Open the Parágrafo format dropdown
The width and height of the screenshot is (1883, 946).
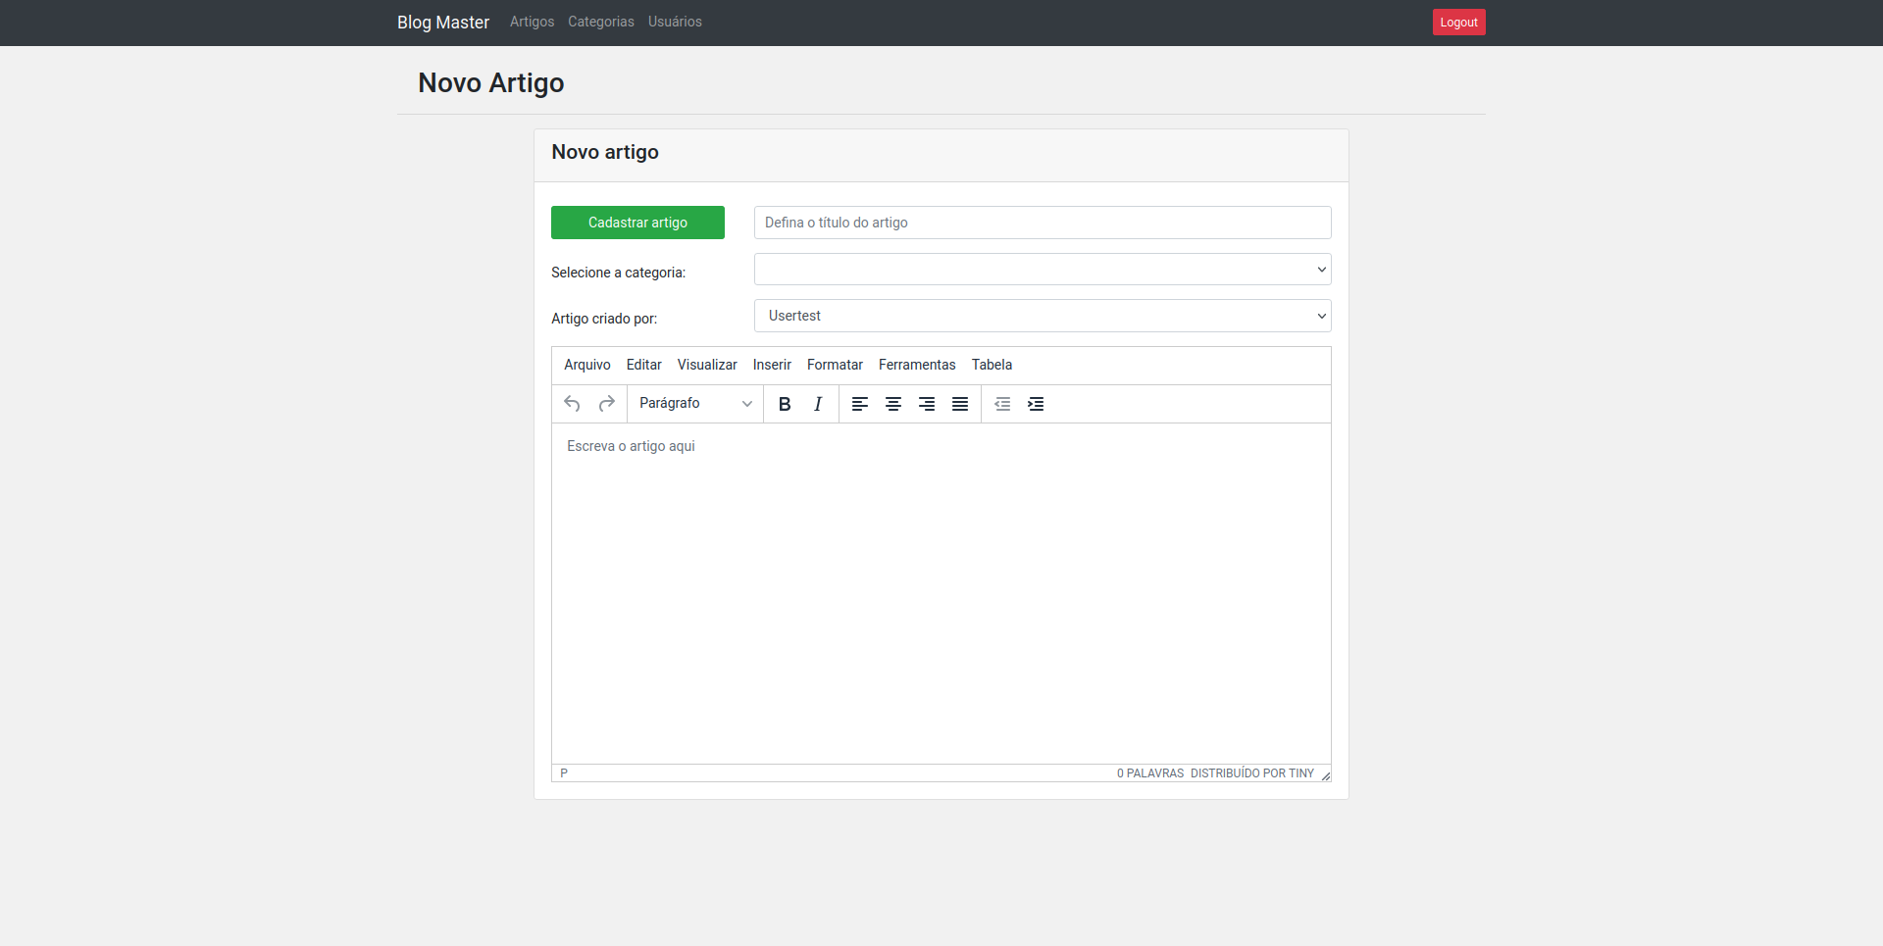(694, 403)
